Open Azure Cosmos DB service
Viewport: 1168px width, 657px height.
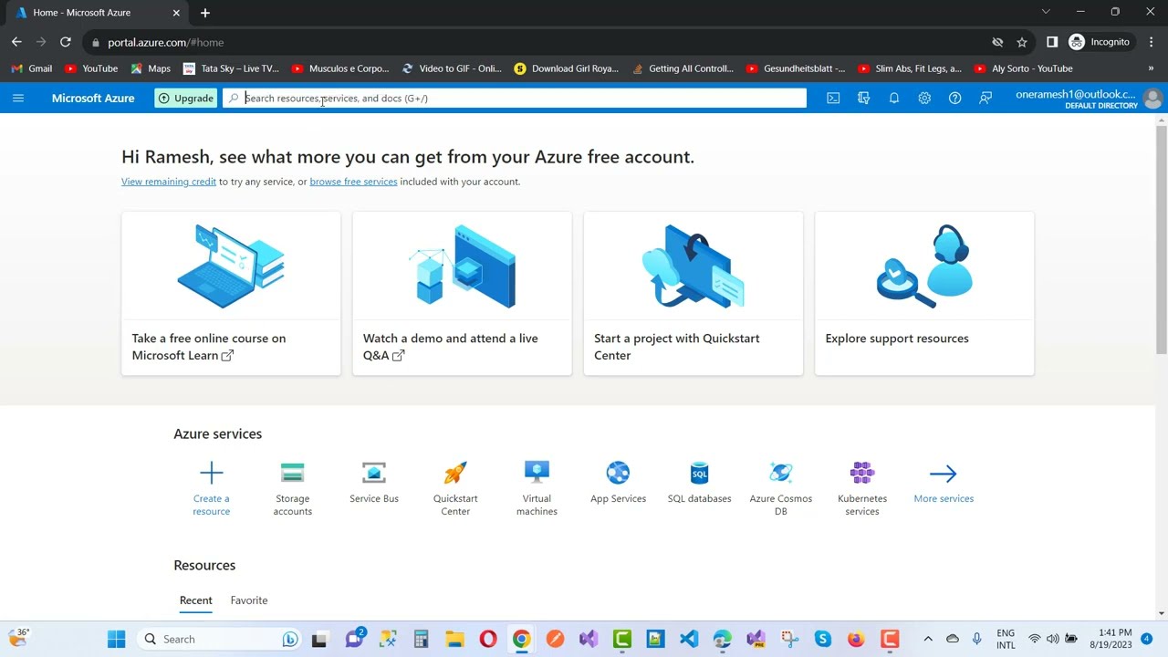tap(780, 488)
